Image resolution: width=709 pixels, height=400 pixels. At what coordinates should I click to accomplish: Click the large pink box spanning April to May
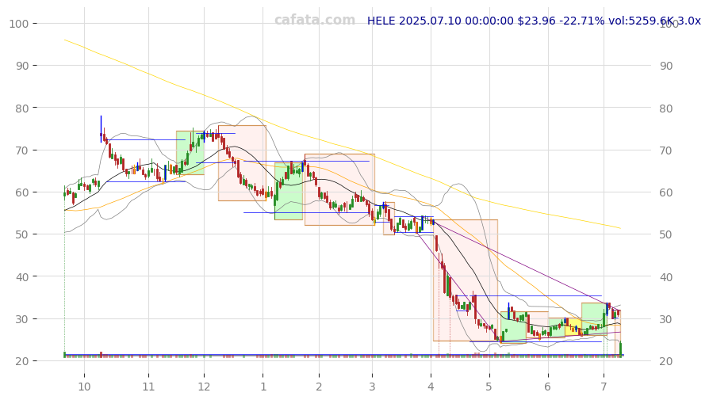[466, 280]
